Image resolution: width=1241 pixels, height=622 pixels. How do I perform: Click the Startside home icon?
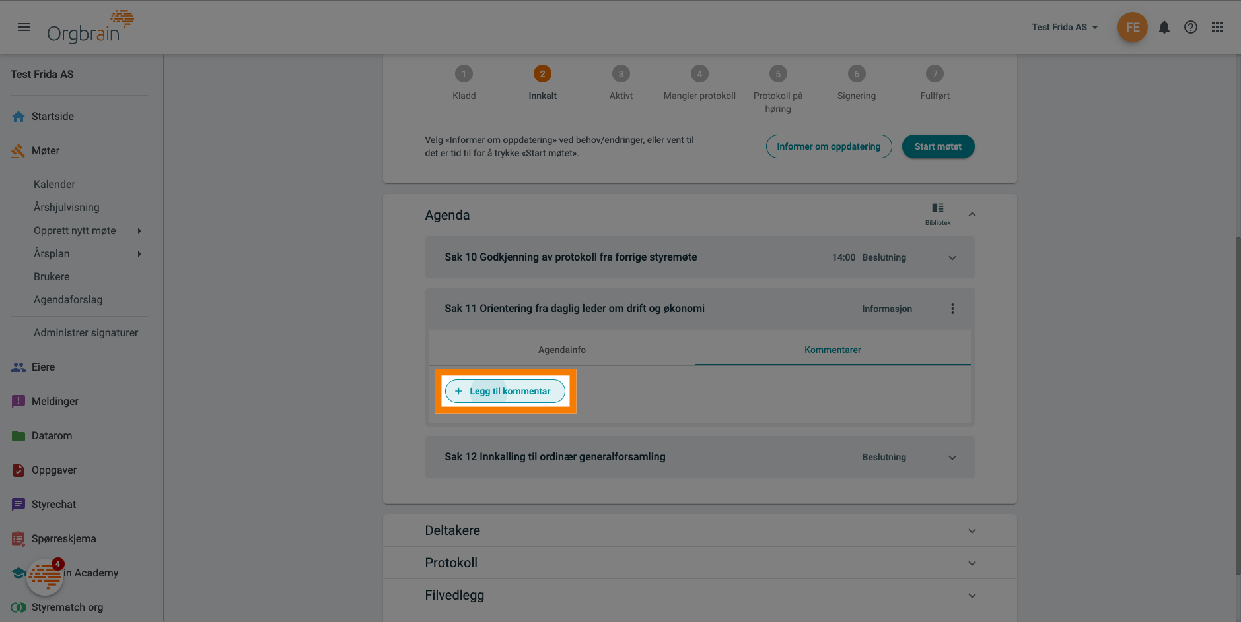[x=18, y=117]
